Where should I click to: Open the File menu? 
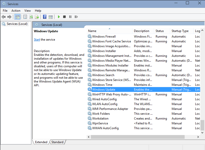coord(5,11)
